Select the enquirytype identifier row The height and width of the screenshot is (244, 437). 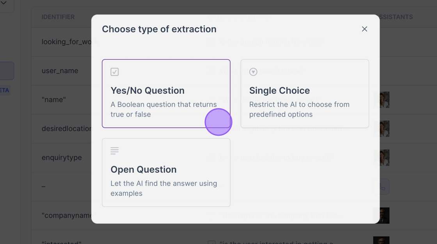62,157
